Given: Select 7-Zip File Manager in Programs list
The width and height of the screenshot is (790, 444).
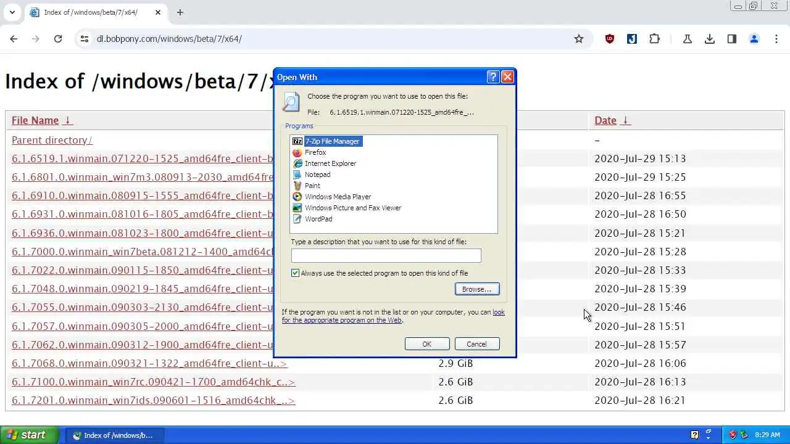Looking at the screenshot, I should (x=326, y=141).
